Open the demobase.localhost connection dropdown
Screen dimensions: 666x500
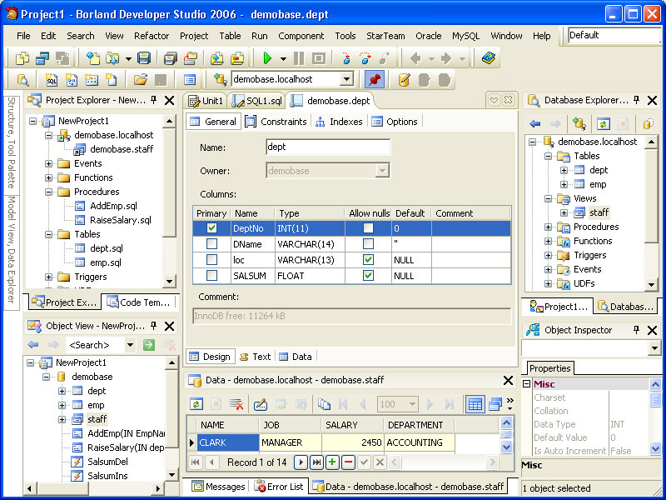pyautogui.click(x=346, y=79)
